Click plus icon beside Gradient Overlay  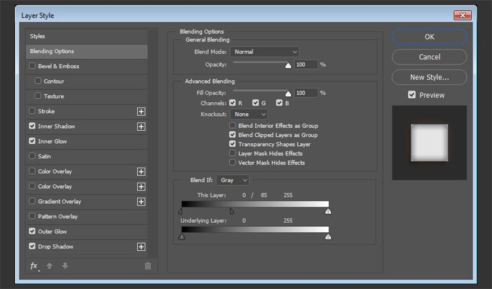click(x=141, y=201)
